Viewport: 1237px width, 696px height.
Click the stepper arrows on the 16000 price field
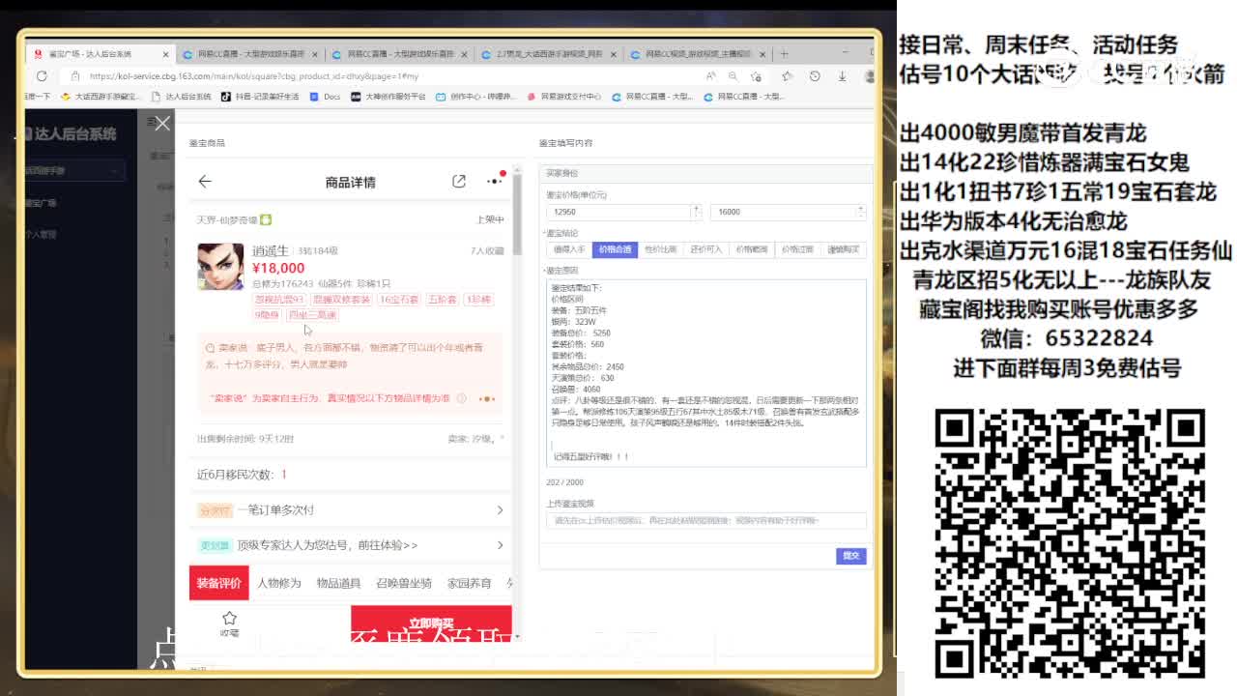[859, 212]
